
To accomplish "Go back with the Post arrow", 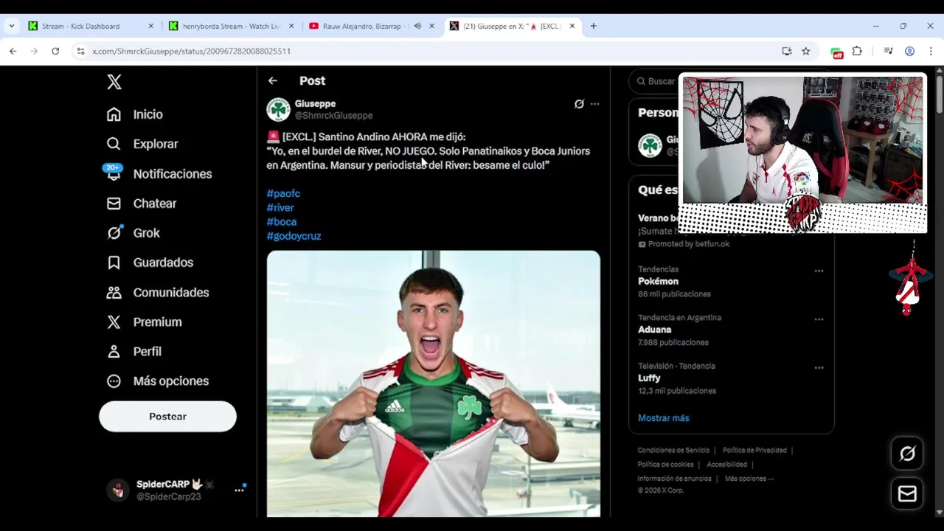I will [273, 81].
